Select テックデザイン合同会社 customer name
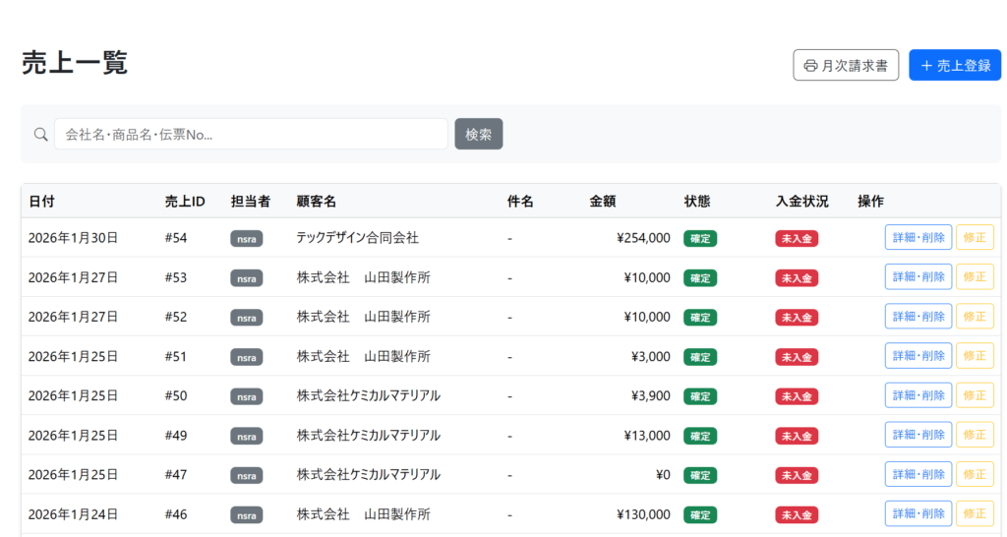This screenshot has width=1007, height=537. 357,238
